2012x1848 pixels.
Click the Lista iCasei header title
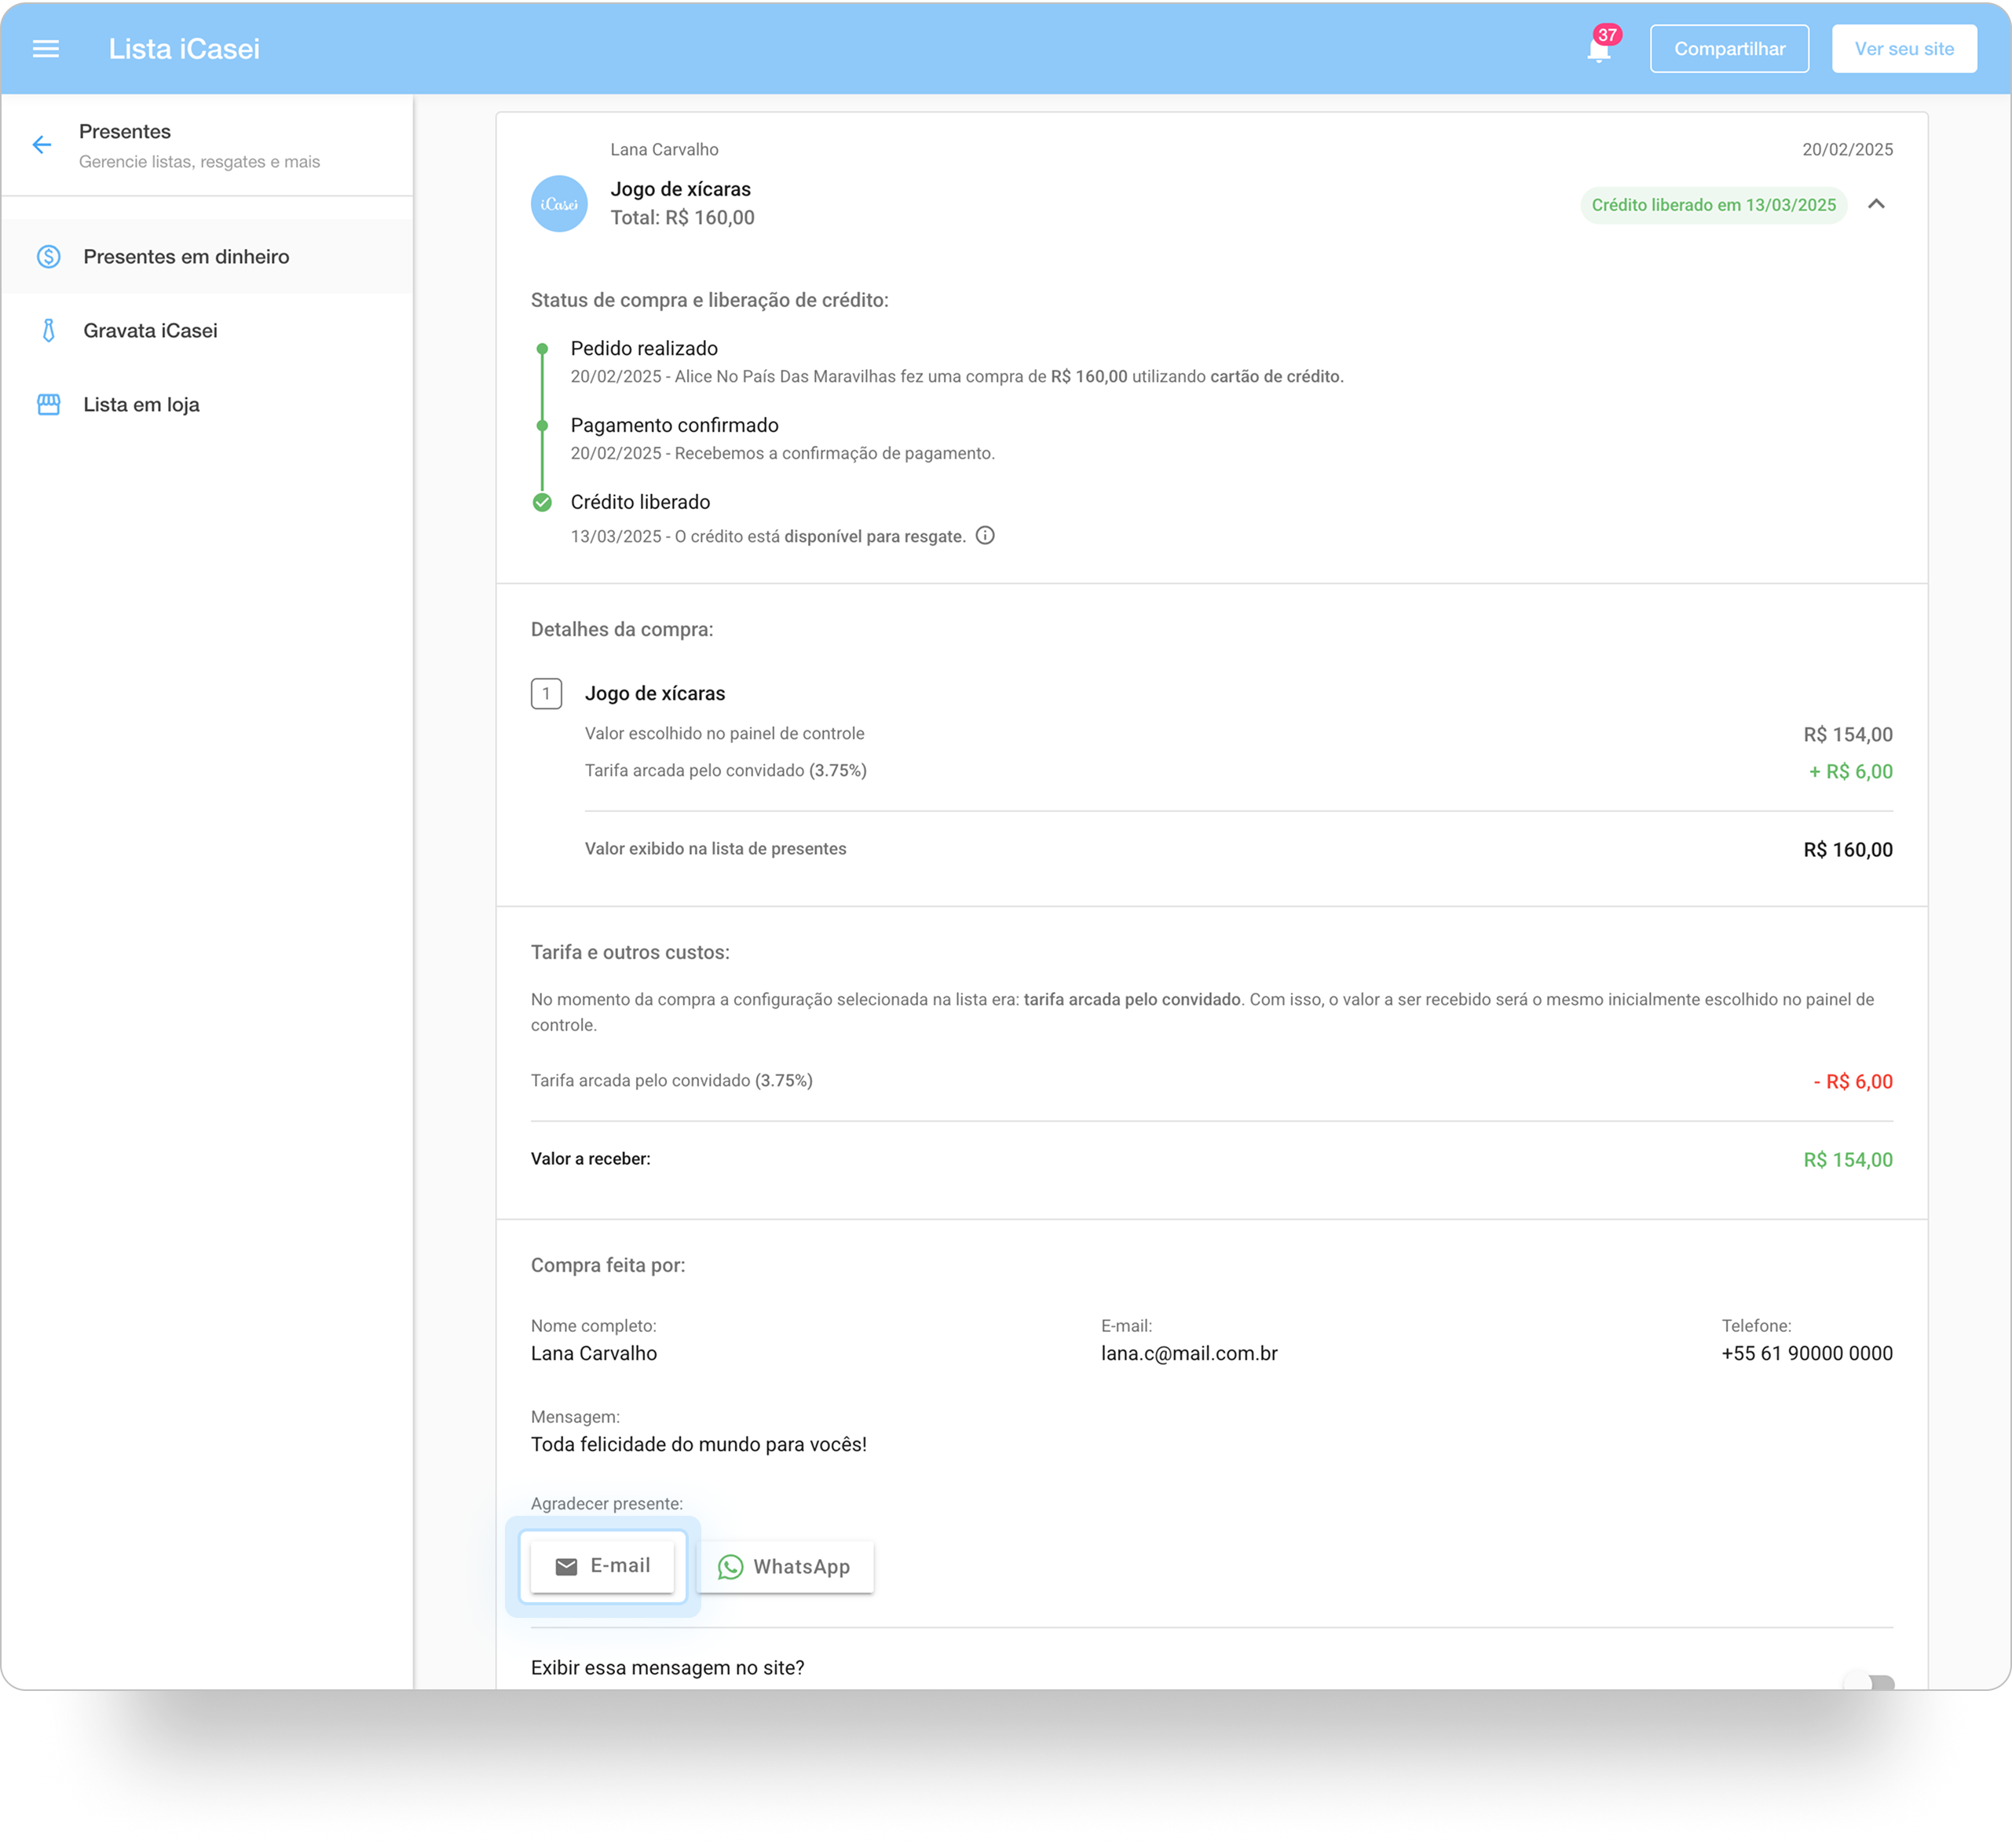pos(184,49)
